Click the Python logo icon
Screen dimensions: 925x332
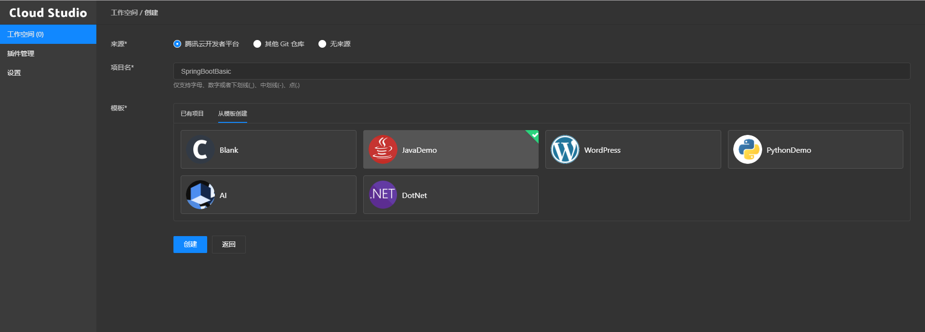click(x=748, y=149)
